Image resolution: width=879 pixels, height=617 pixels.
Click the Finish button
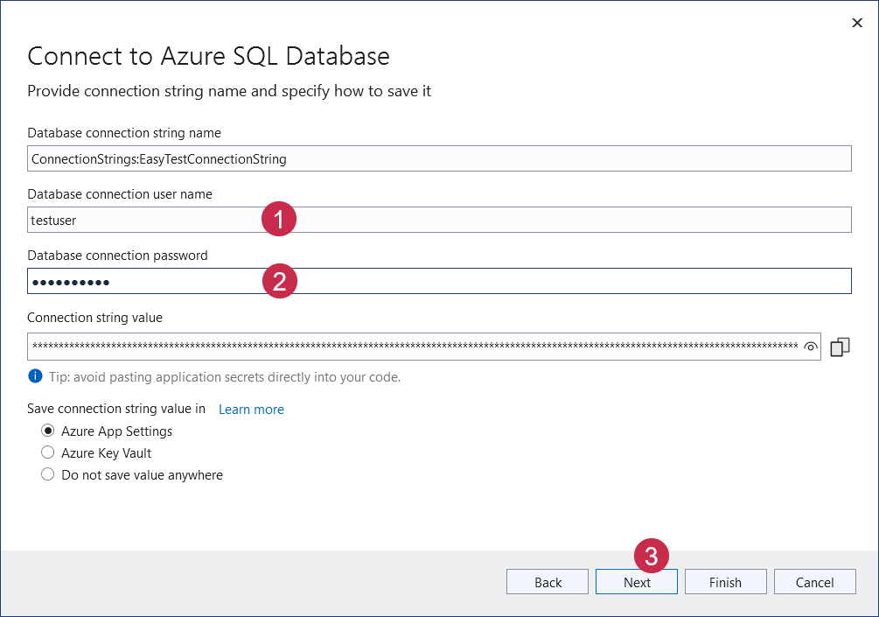[725, 582]
